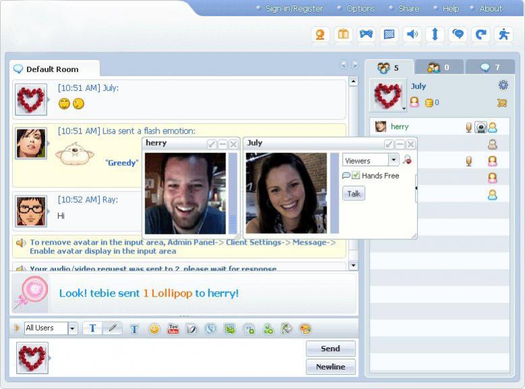Viewport: 525px width, 389px height.
Task: Select the user list tab showing 5
Action: 389,68
